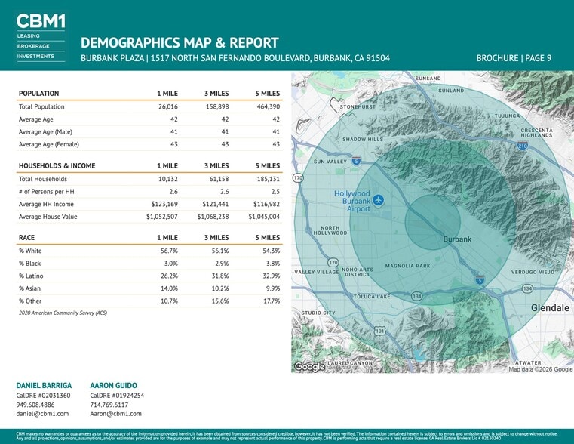Click the 1-mile % Latino value 26.2%
This screenshot has height=444, width=574.
(169, 276)
